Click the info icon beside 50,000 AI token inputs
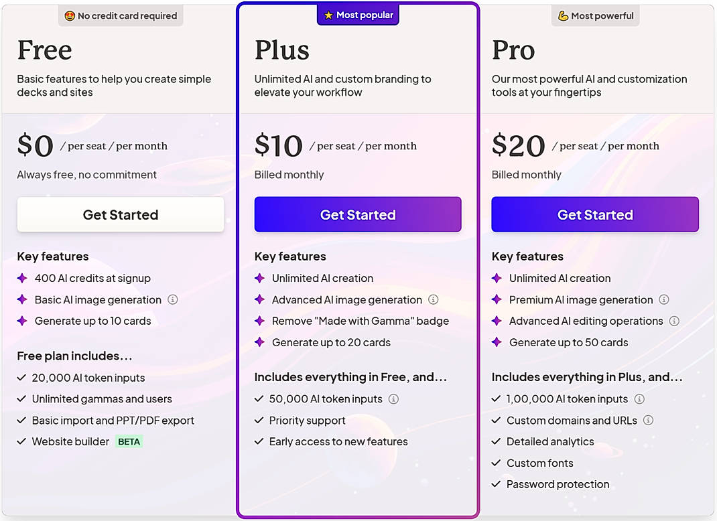 point(394,398)
